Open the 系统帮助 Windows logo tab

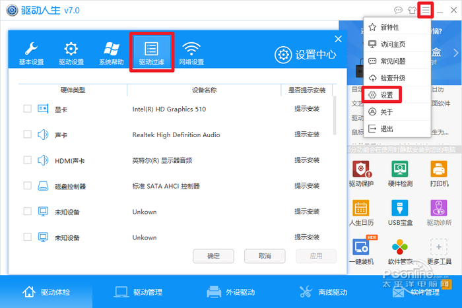(x=112, y=53)
